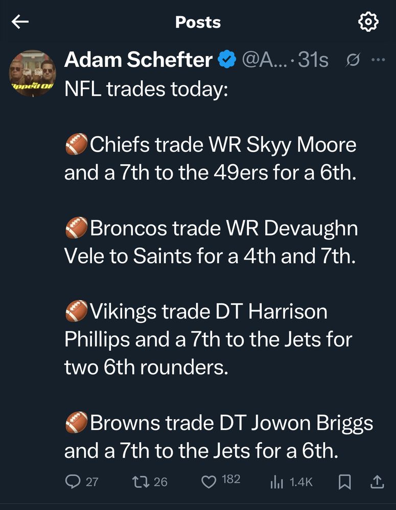Repost the tweet showing 26 reposts
This screenshot has height=510, width=396.
pos(150,482)
